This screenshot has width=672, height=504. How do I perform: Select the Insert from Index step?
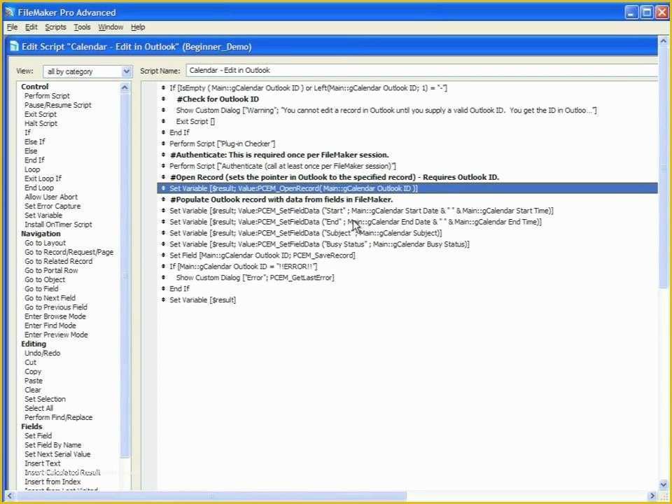coord(52,482)
